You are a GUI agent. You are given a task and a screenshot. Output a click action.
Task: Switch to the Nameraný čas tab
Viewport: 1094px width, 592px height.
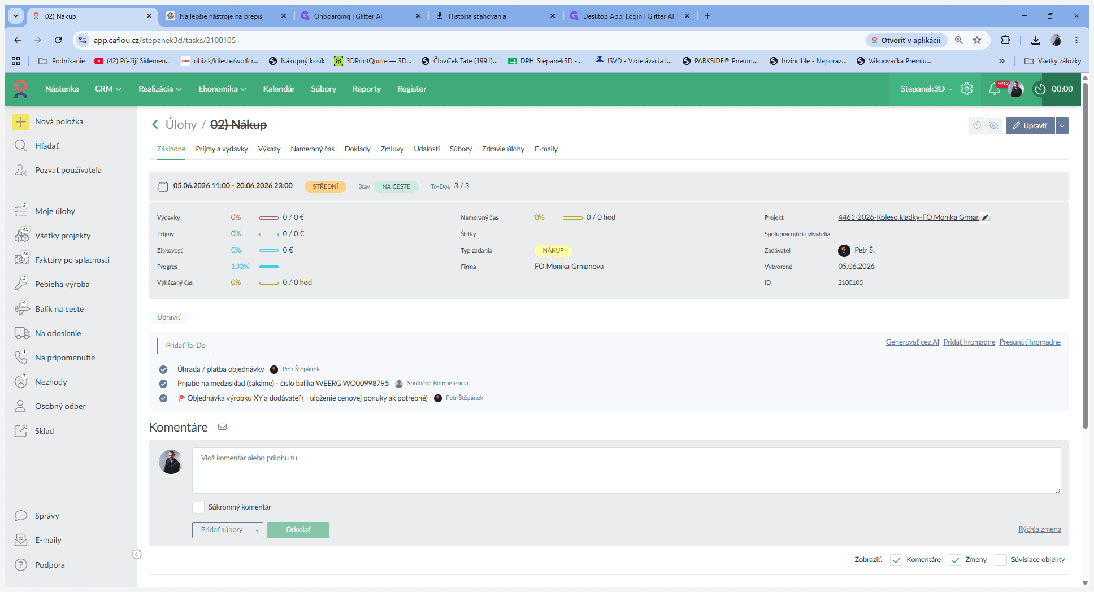pos(312,149)
